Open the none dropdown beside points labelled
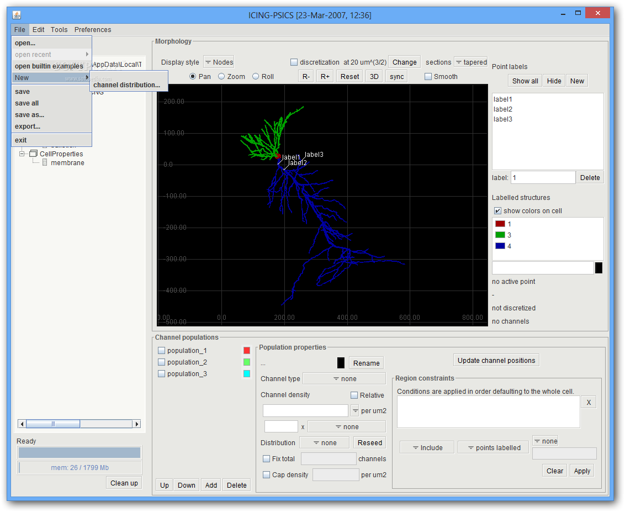 pyautogui.click(x=545, y=441)
